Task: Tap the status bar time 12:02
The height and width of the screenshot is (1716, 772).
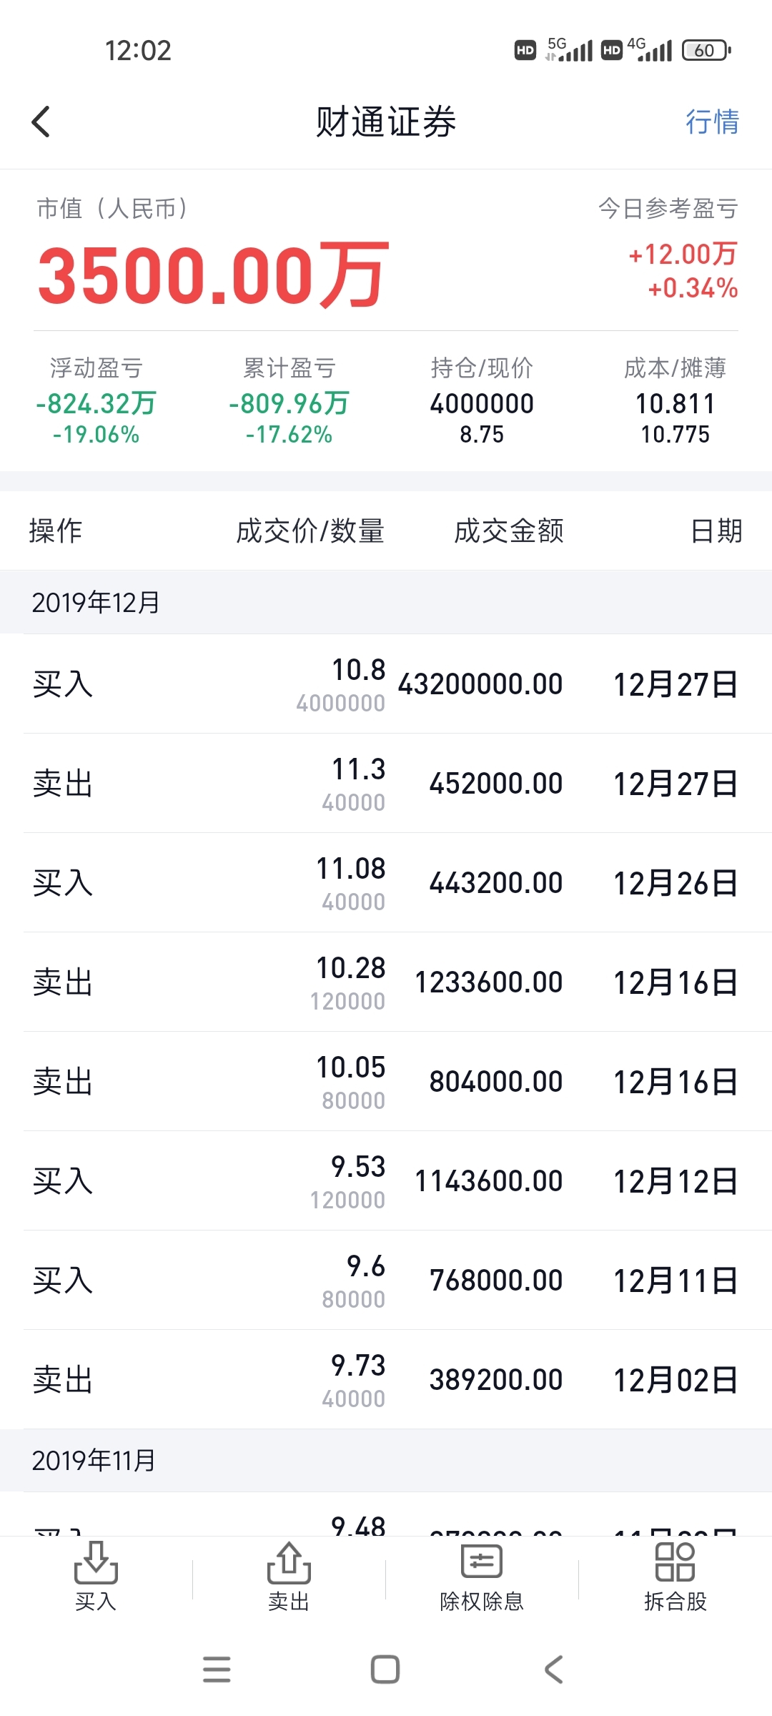Action: tap(138, 50)
